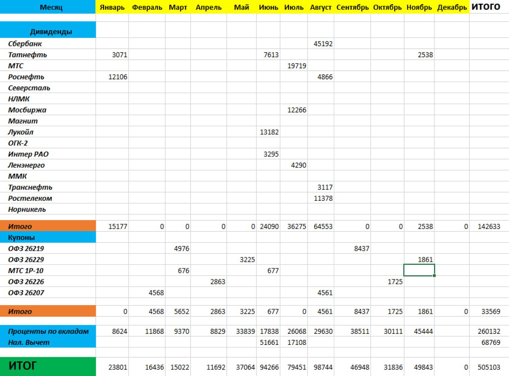This screenshot has width=509, height=376.
Task: Click Татнефть's June value 7613
Action: [x=271, y=55]
